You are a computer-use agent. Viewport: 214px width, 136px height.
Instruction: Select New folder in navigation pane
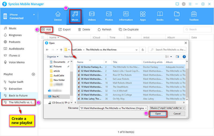pyautogui.click(x=59, y=80)
